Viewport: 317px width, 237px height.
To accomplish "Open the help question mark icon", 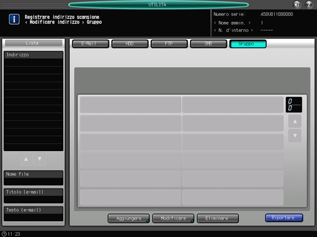I will (x=309, y=4).
